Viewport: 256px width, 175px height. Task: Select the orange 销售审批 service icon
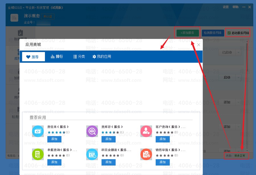146,154
